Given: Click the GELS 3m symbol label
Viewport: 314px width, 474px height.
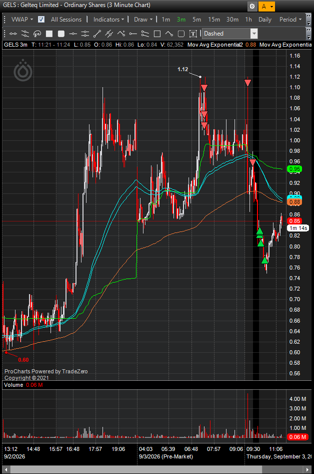Looking at the screenshot, I should 15,45.
